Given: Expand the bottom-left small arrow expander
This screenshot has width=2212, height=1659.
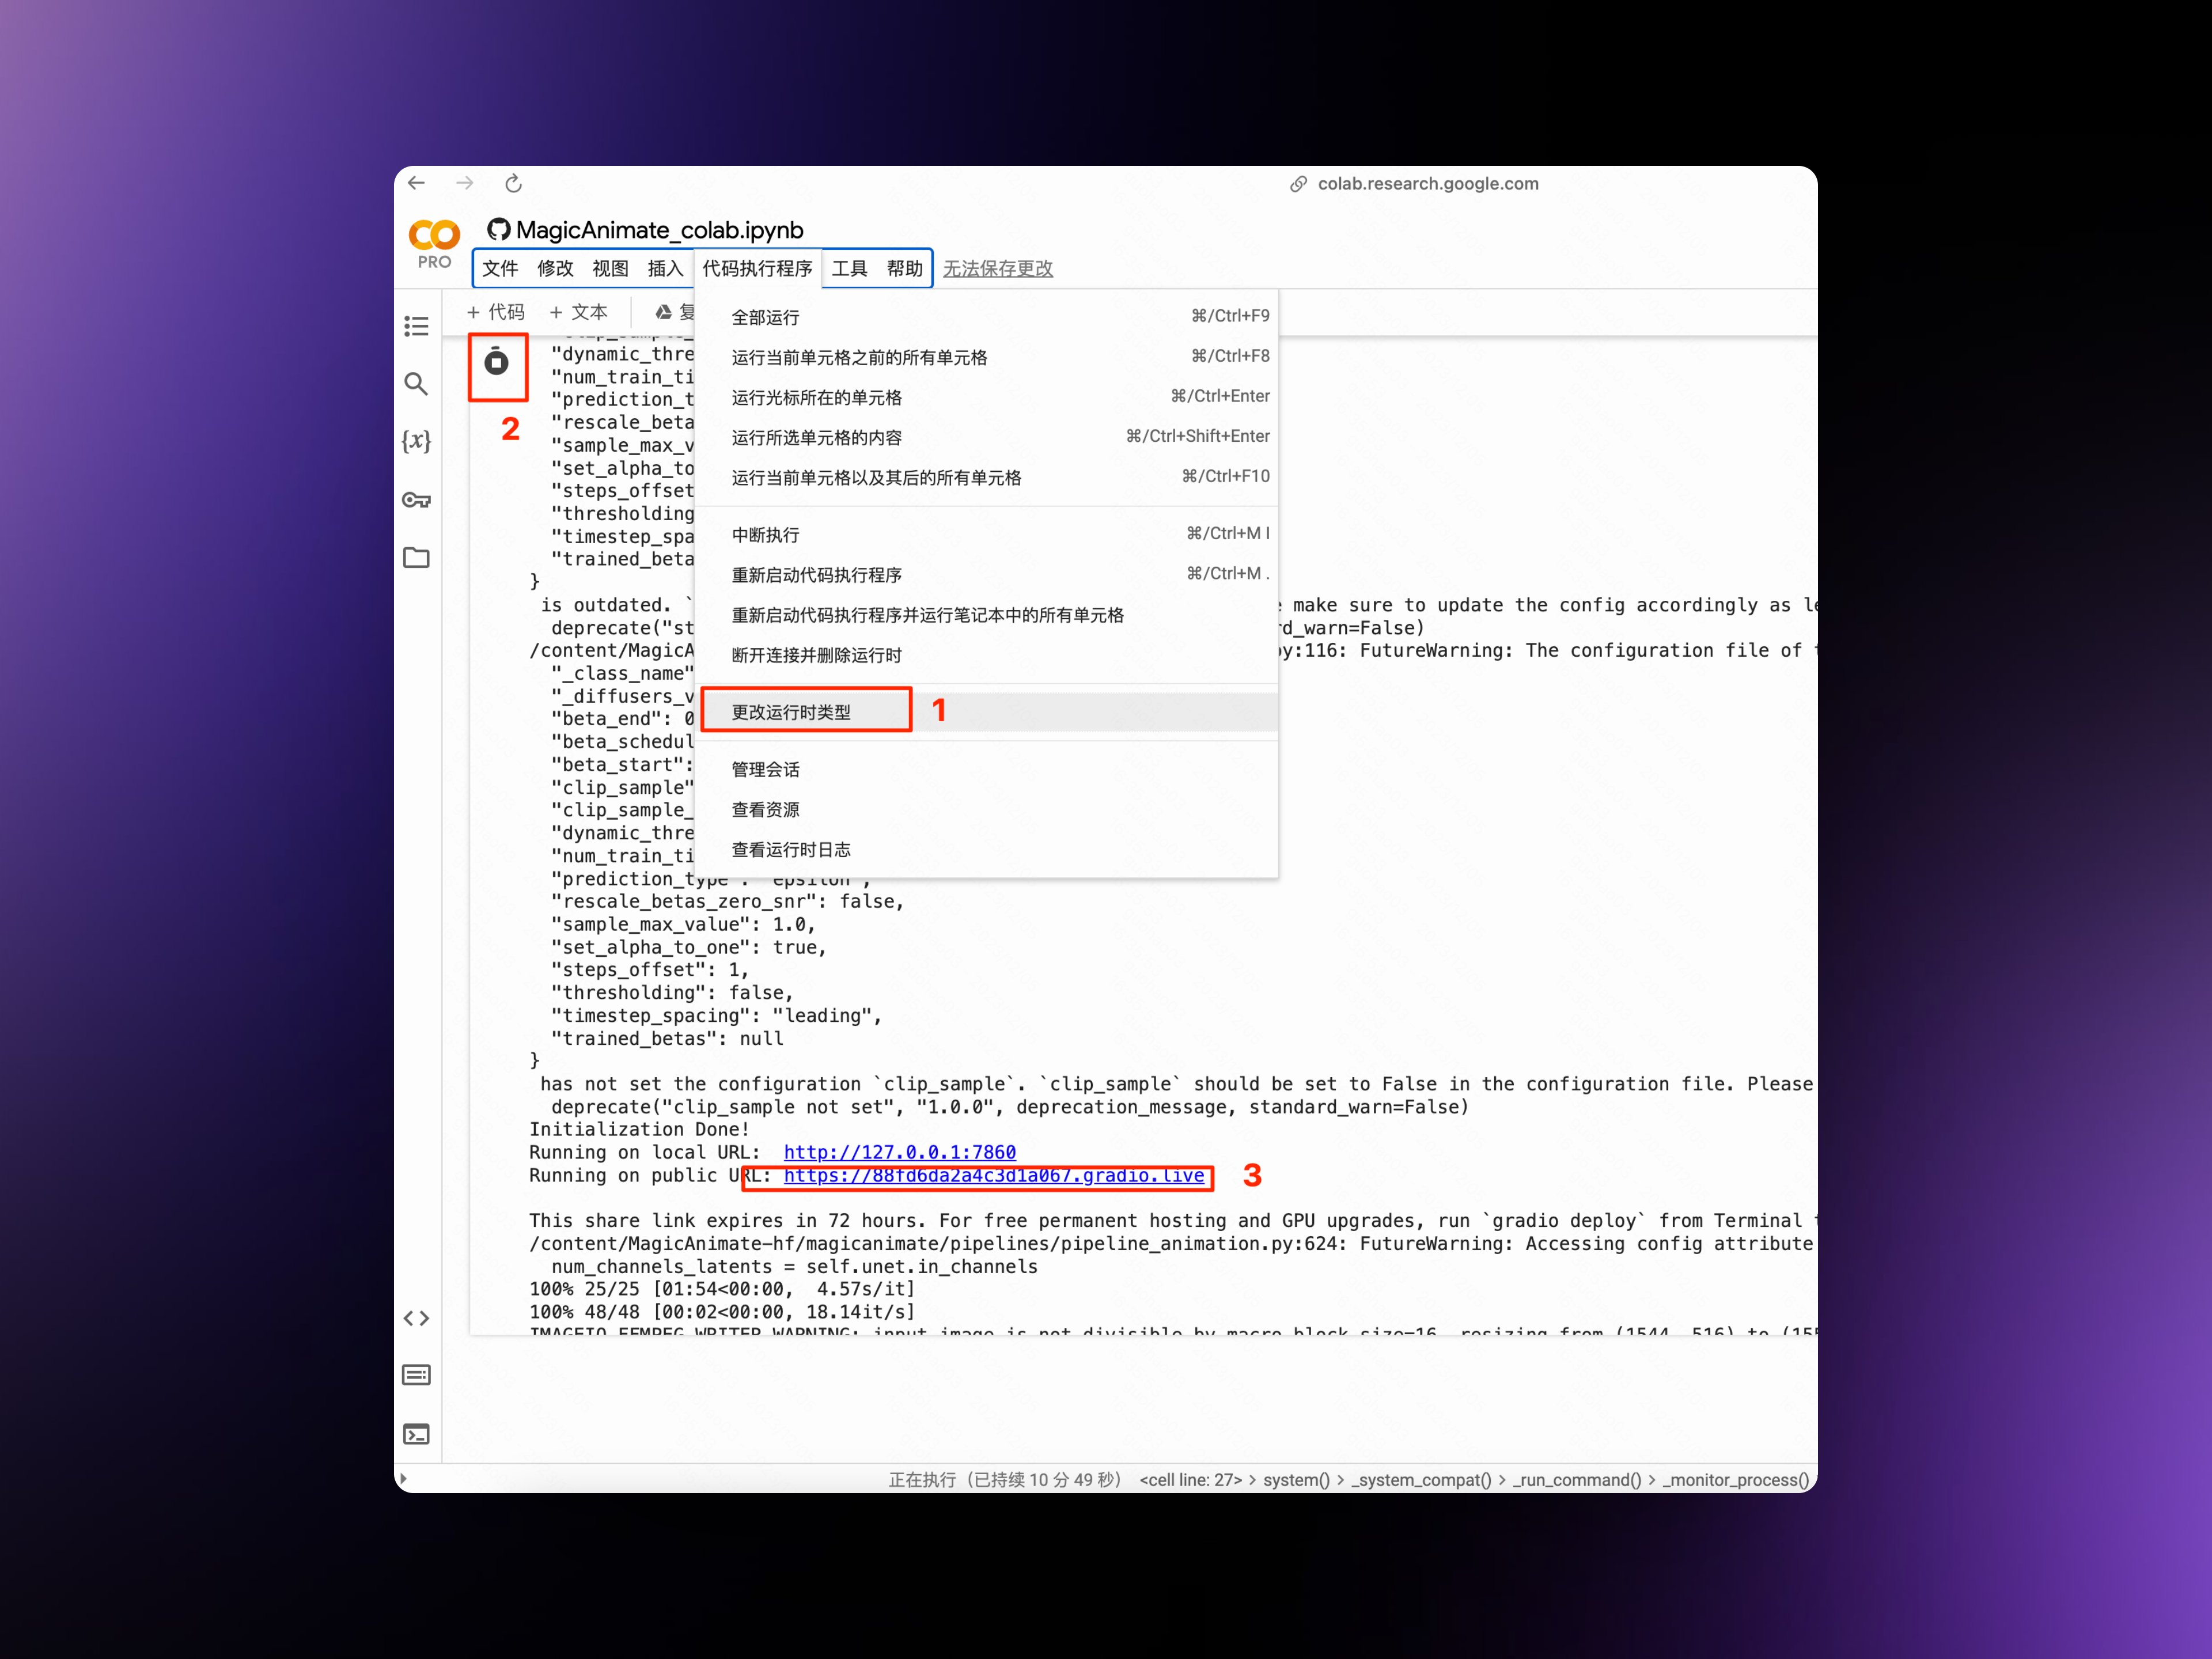Looking at the screenshot, I should pyautogui.click(x=403, y=1479).
